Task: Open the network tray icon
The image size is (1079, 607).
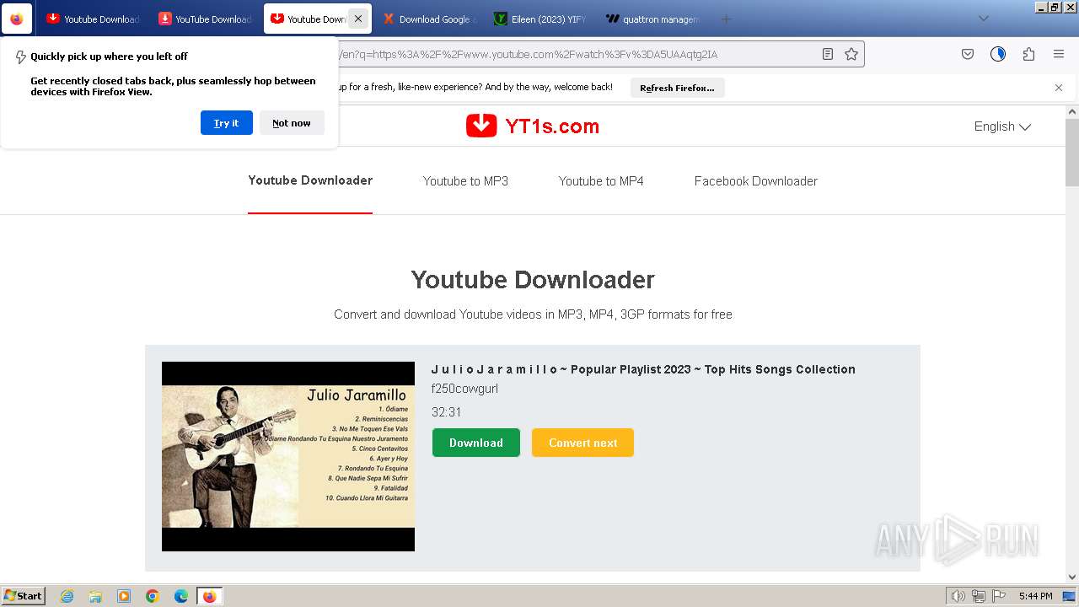Action: click(978, 596)
